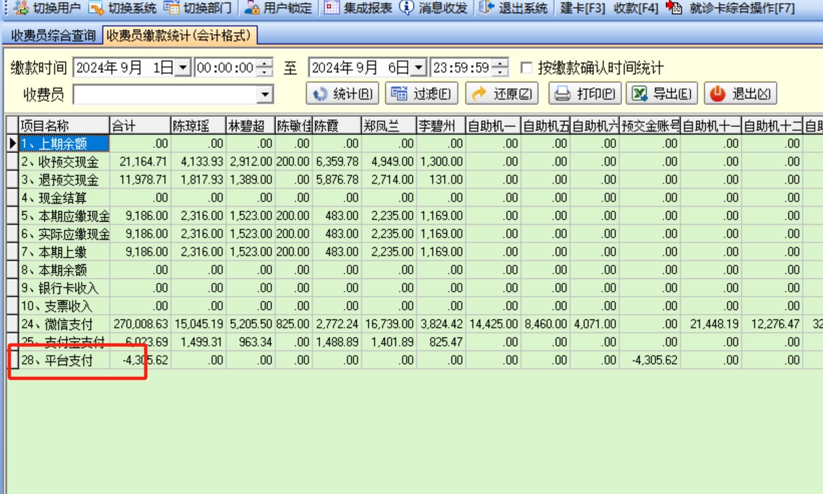The image size is (823, 494).
Task: Expand the 收费员 combo box
Action: [x=265, y=95]
